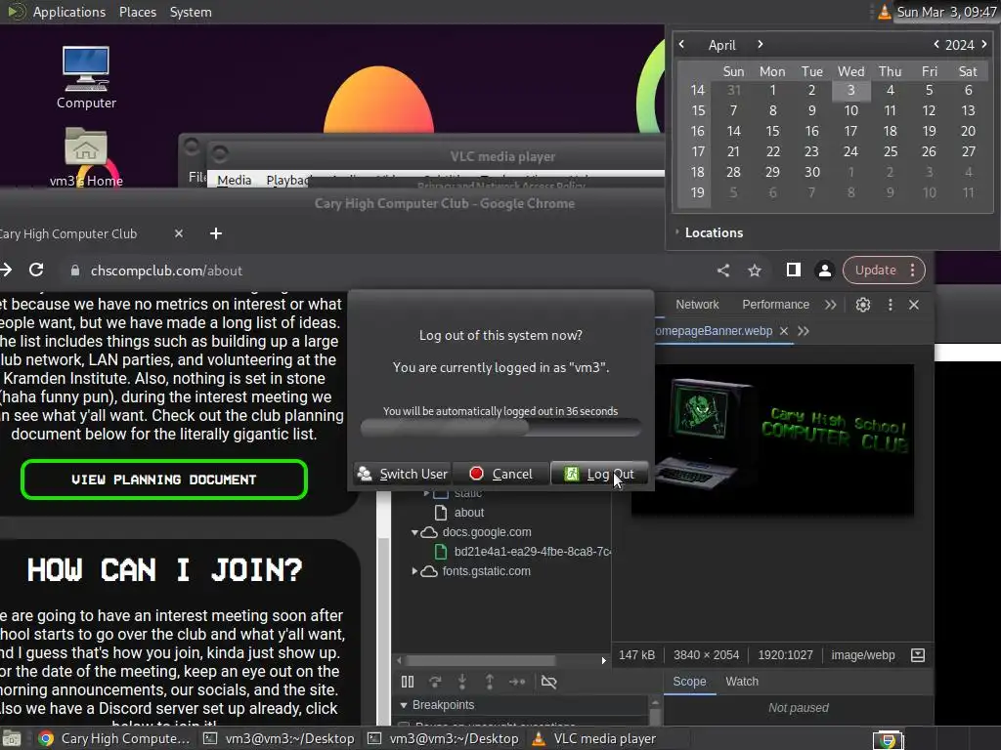Select the Watch tab in debugger
This screenshot has width=1001, height=750.
point(742,681)
